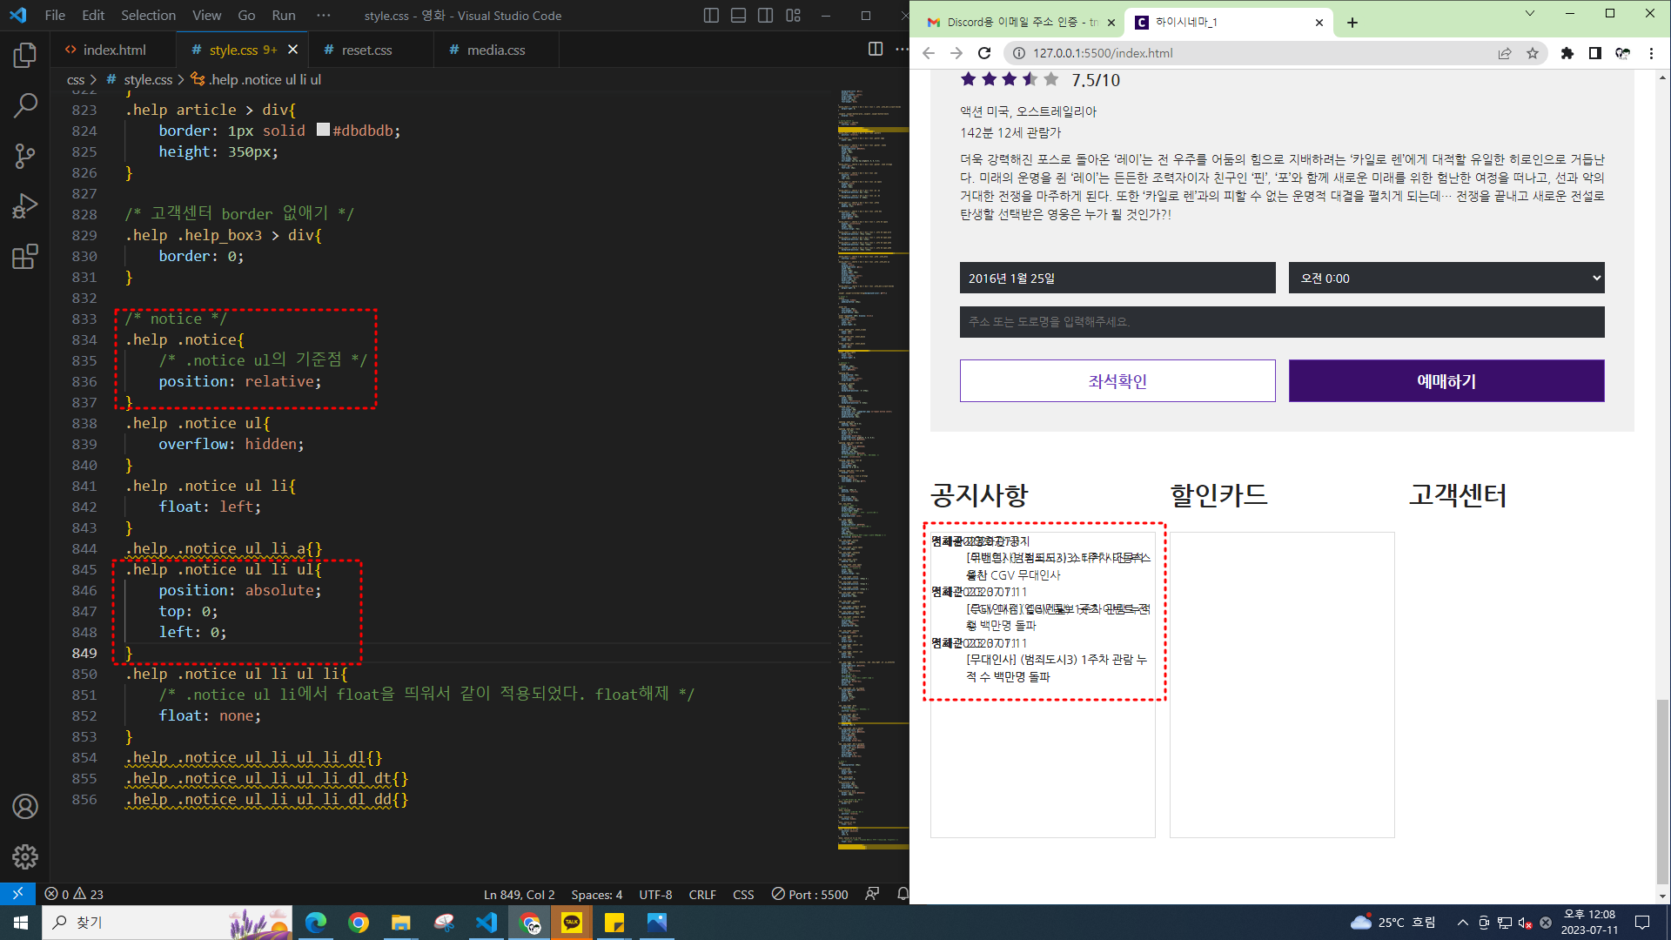Screen dimensions: 1671x940
Task: Open the Explorer view in activity bar
Action: point(25,56)
